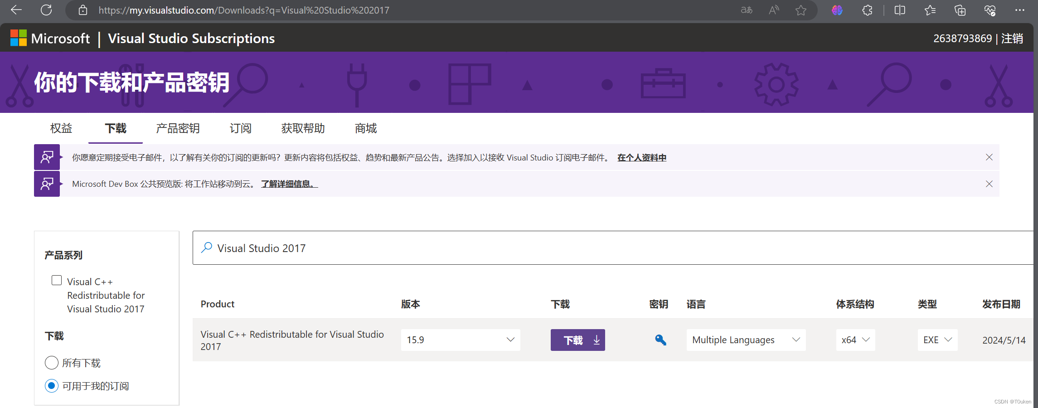
Task: Switch to the 下载 tab
Action: click(x=116, y=128)
